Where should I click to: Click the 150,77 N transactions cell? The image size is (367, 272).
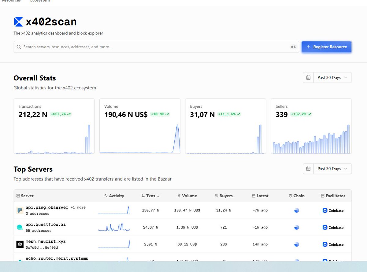pyautogui.click(x=150, y=211)
